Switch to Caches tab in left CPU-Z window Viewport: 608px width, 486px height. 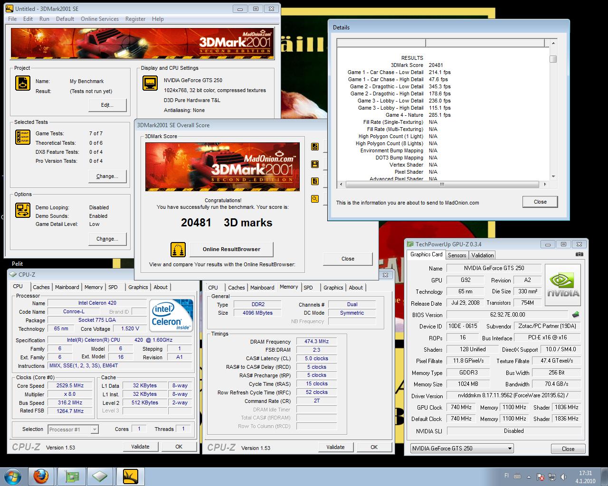pyautogui.click(x=41, y=287)
